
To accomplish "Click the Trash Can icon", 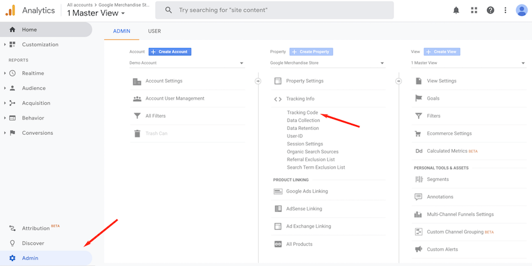I will coord(137,134).
